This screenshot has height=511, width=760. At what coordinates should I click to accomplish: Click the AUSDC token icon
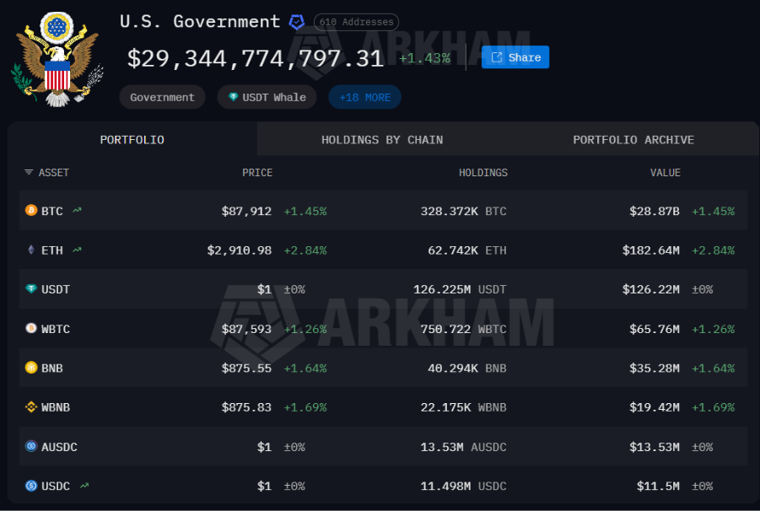(31, 447)
